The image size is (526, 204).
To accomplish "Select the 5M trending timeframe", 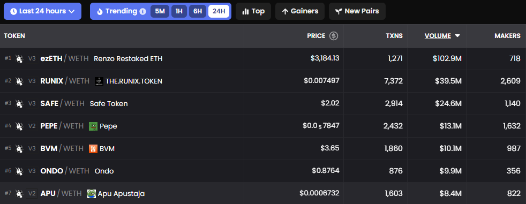I will tap(160, 11).
